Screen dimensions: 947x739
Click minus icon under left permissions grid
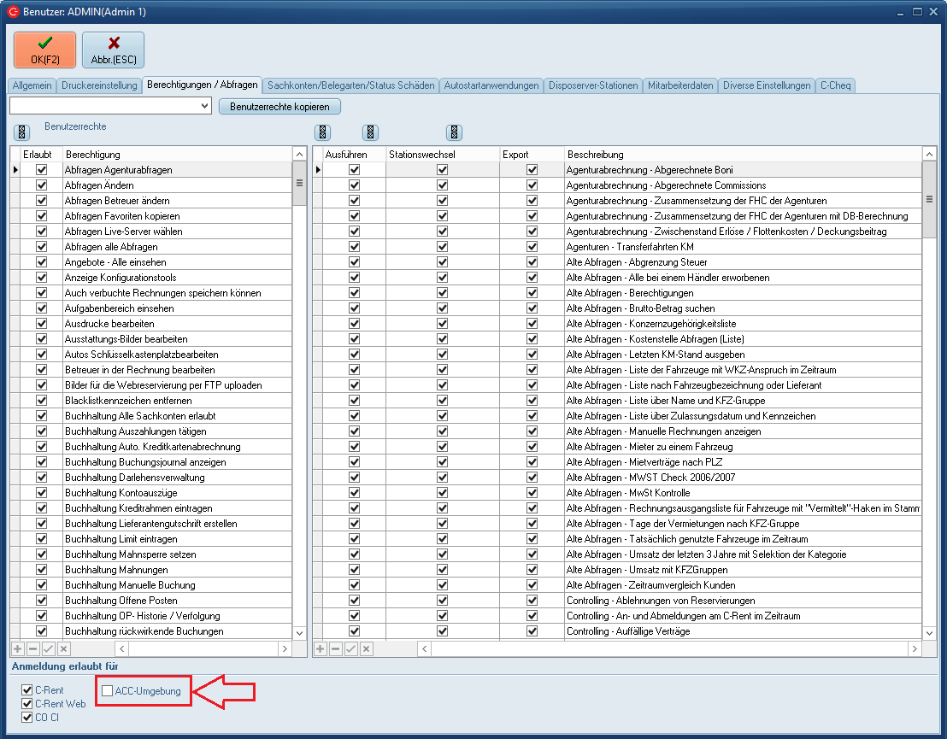pyautogui.click(x=33, y=649)
